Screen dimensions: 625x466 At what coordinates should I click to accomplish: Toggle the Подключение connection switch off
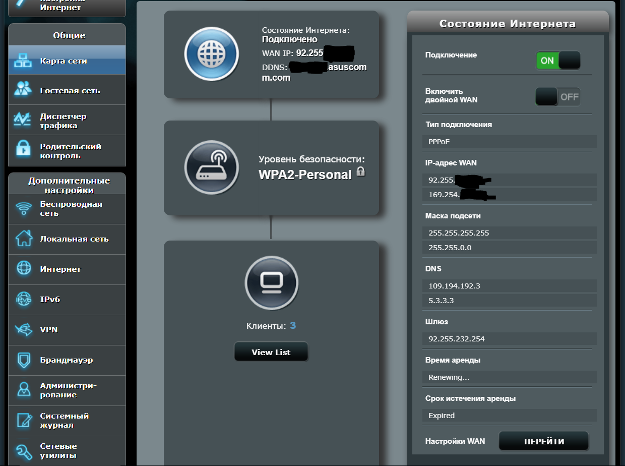coord(557,61)
